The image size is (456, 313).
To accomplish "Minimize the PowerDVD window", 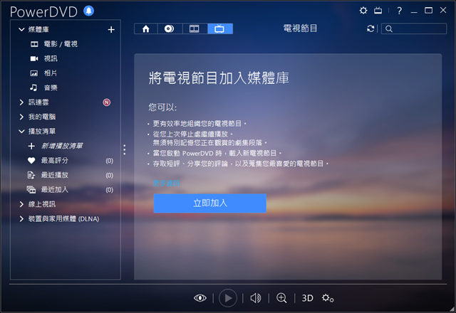I will [414, 11].
